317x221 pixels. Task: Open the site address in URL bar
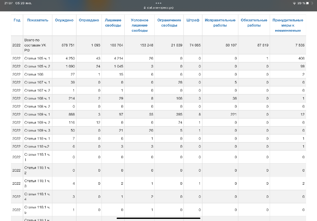point(160,8)
